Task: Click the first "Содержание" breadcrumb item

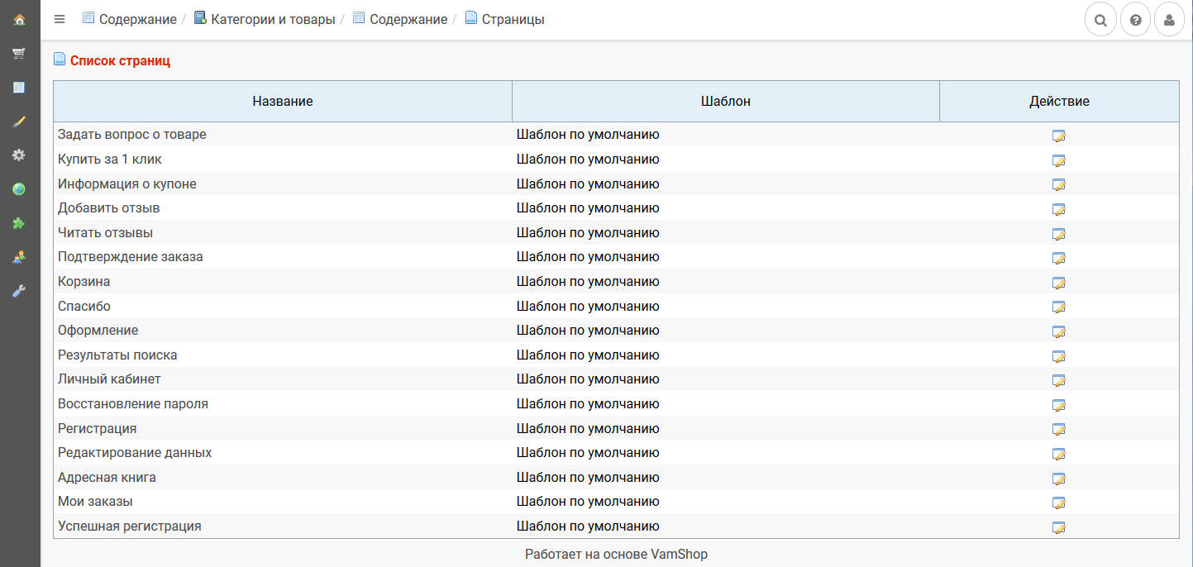Action: (137, 19)
